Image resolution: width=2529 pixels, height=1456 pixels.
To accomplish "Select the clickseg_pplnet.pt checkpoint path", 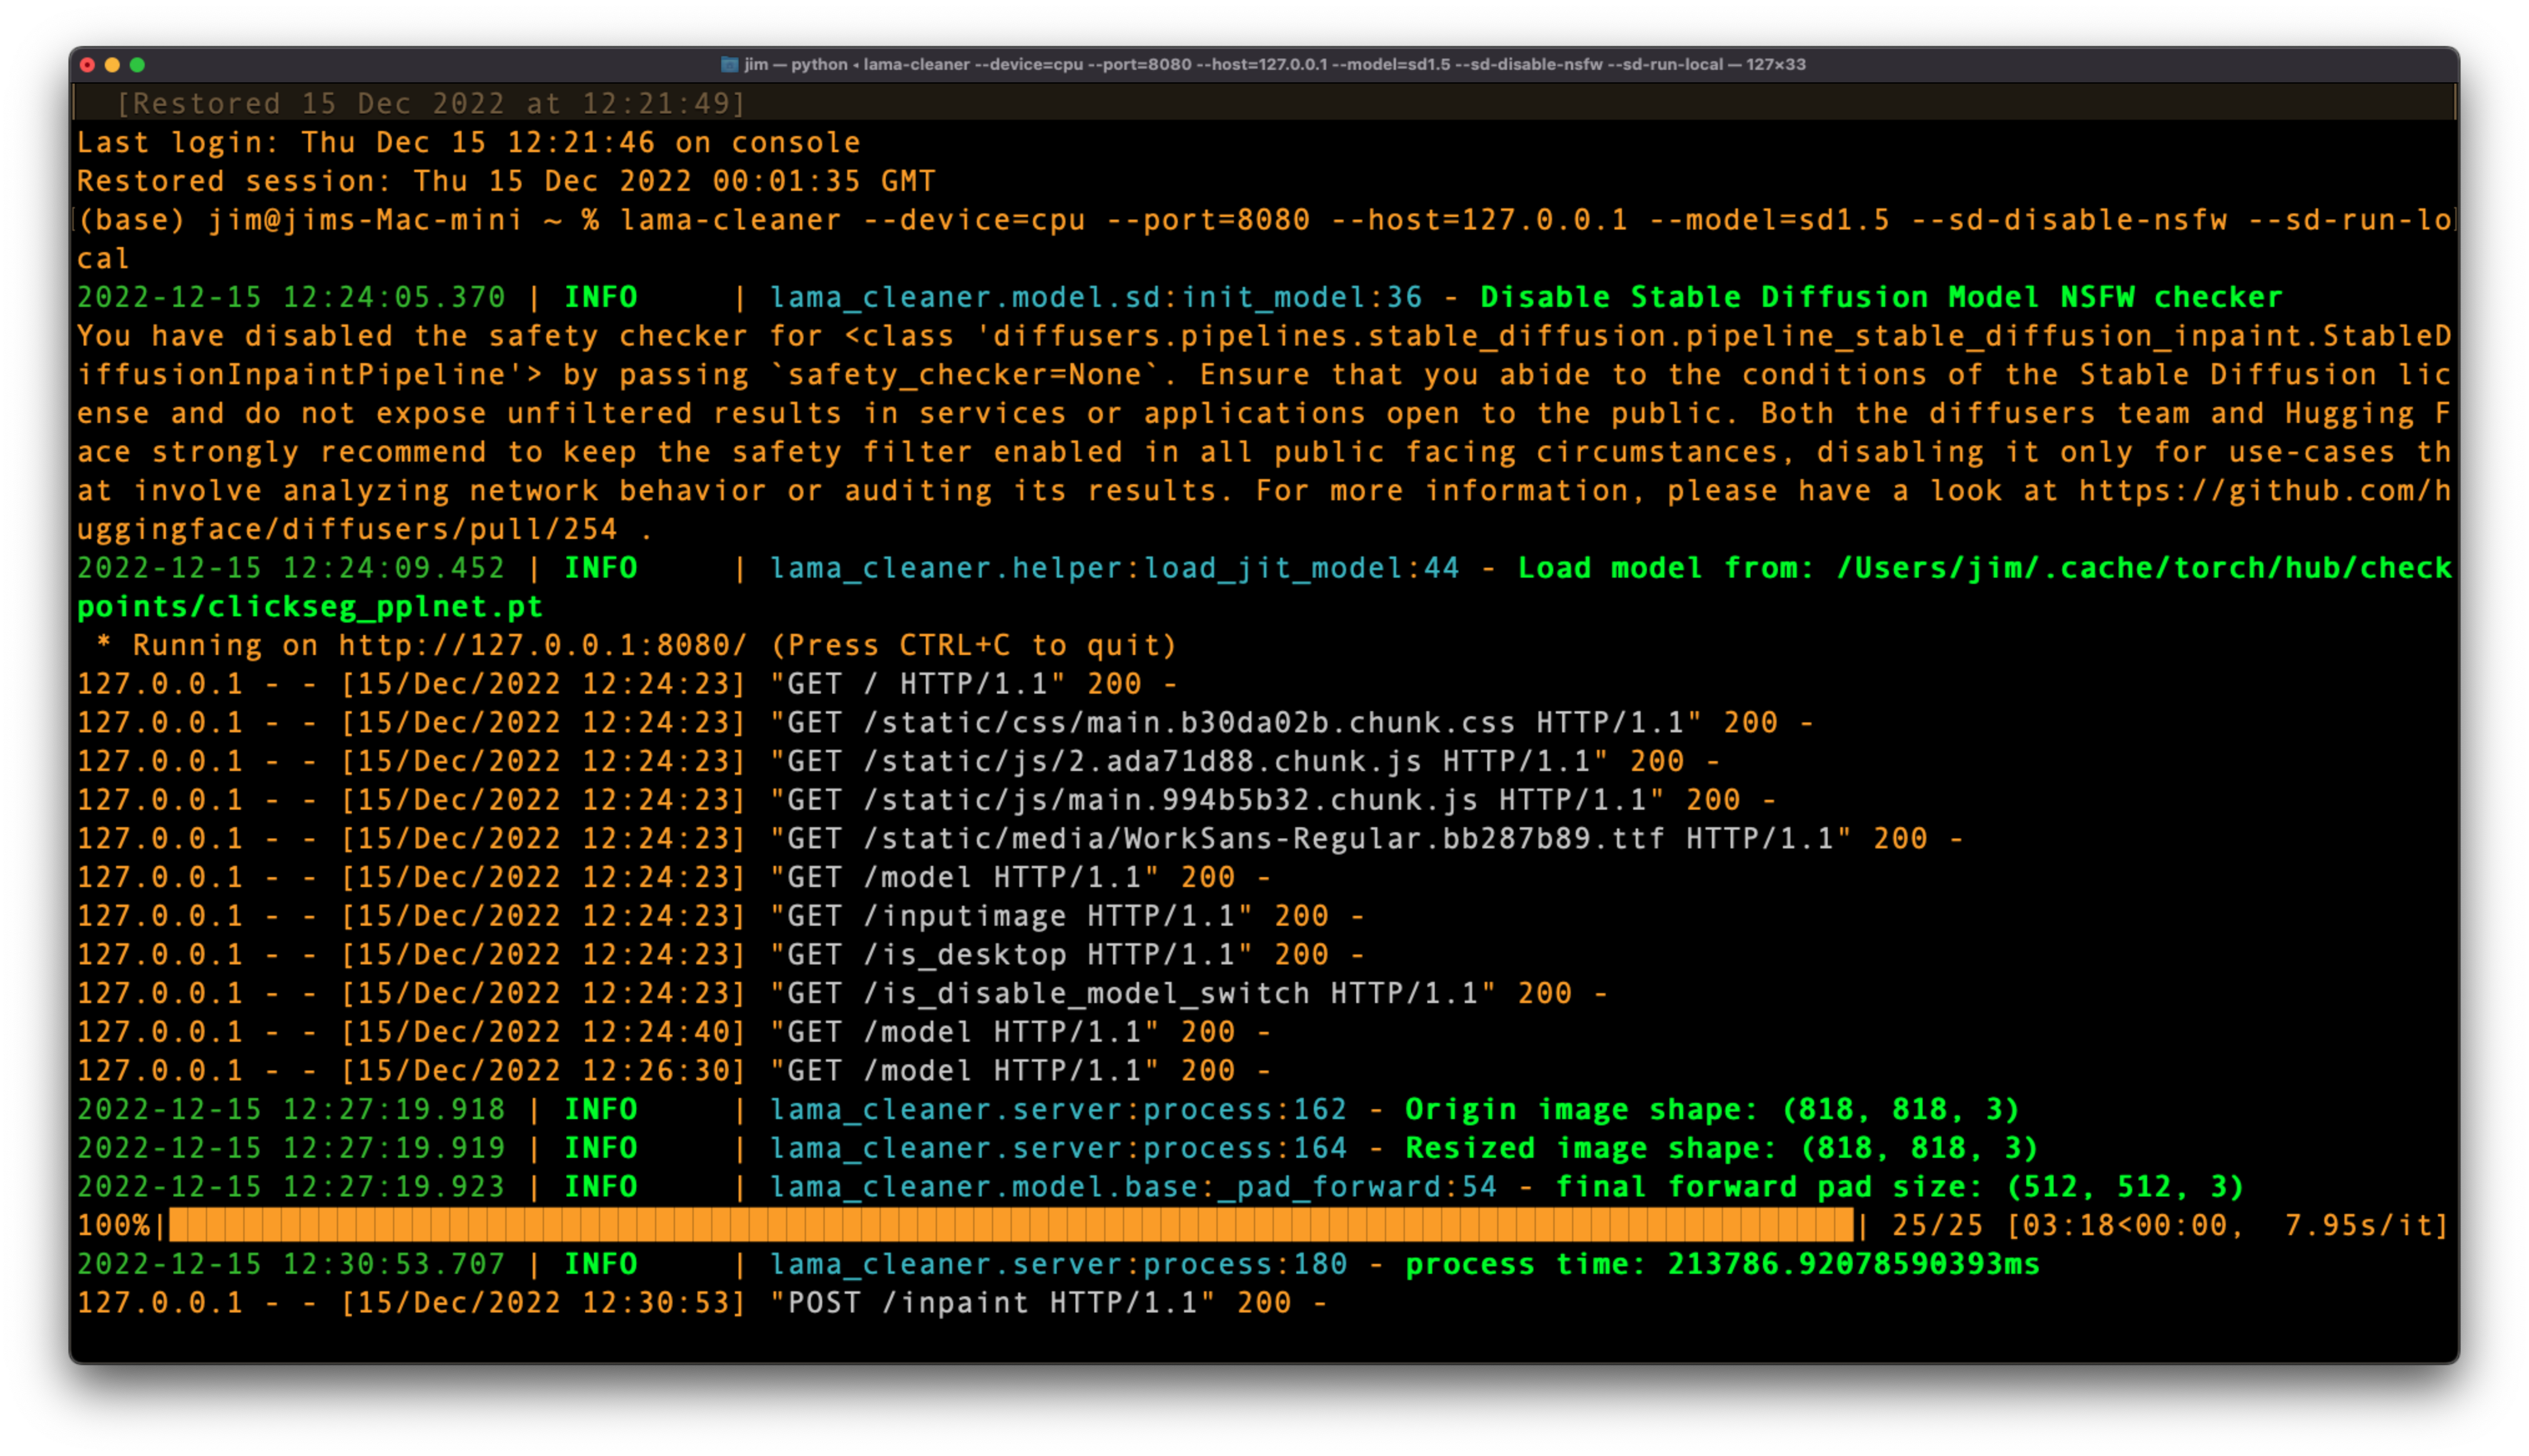I will pyautogui.click(x=310, y=606).
